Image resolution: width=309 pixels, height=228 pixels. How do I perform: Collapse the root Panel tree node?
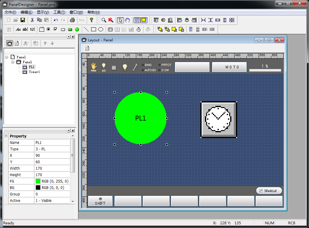tap(7, 57)
